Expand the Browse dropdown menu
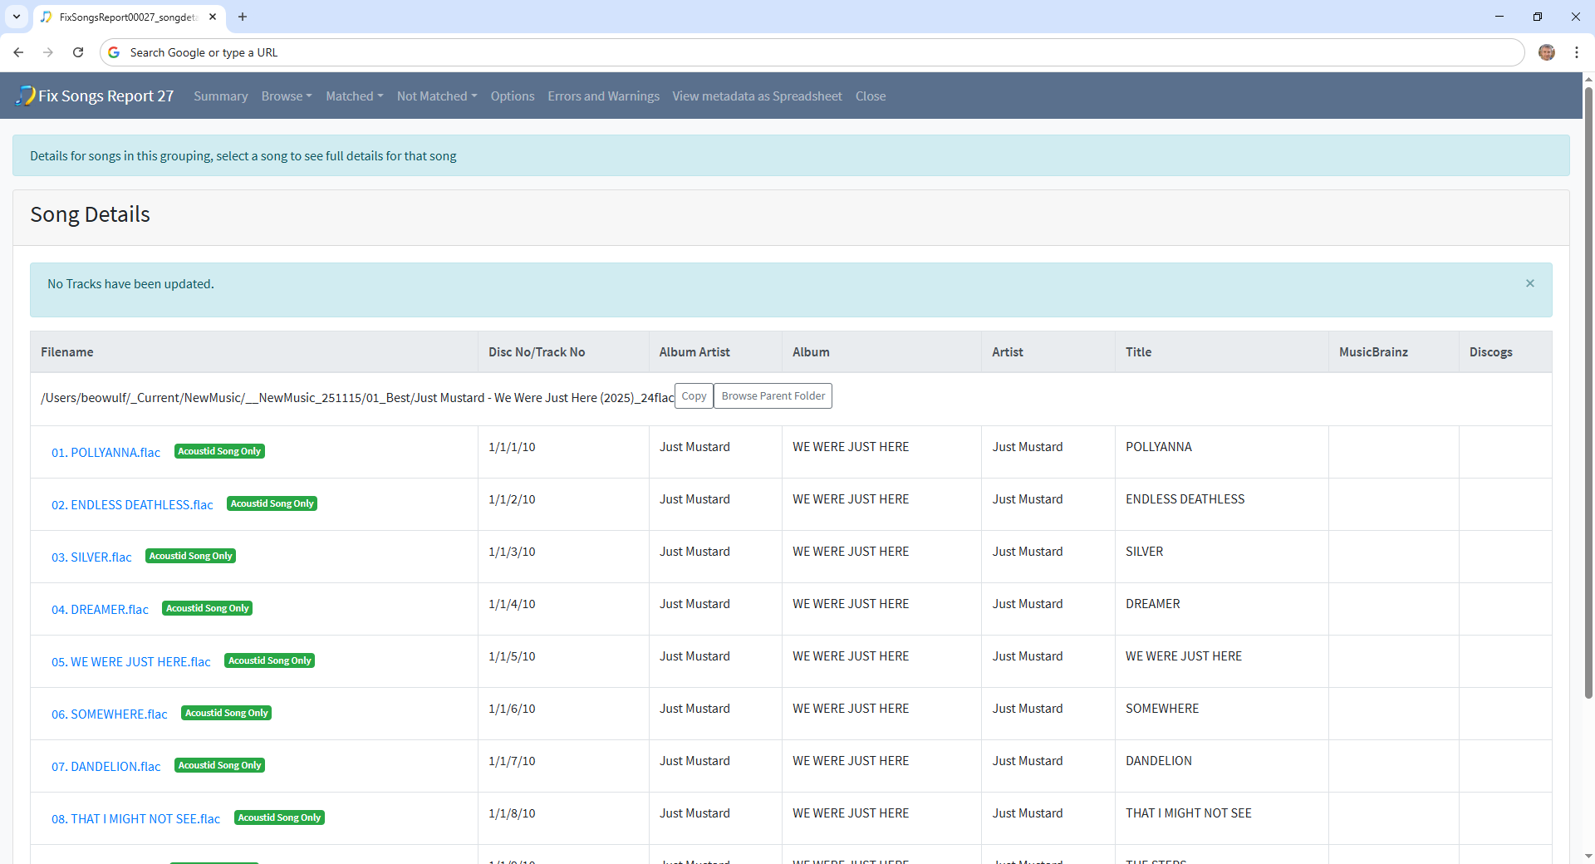Viewport: 1595px width, 864px height. coord(286,96)
